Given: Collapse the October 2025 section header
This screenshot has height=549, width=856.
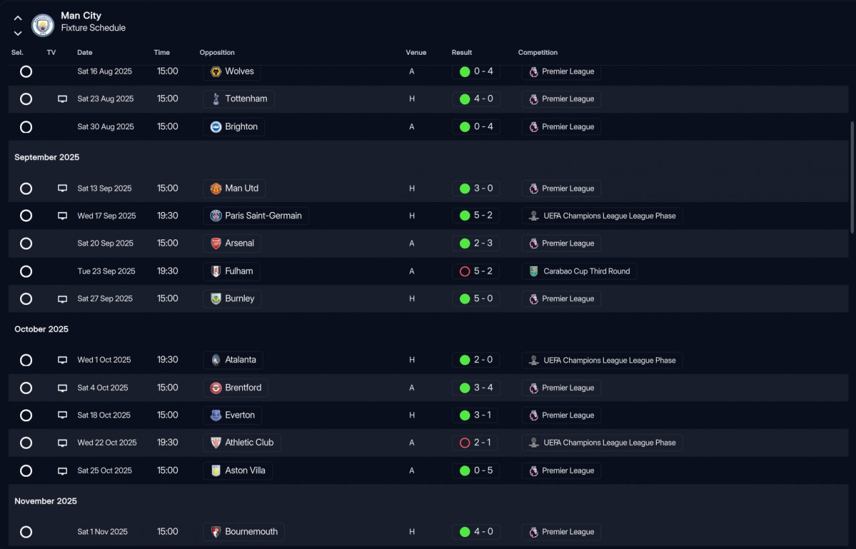Looking at the screenshot, I should 41,329.
